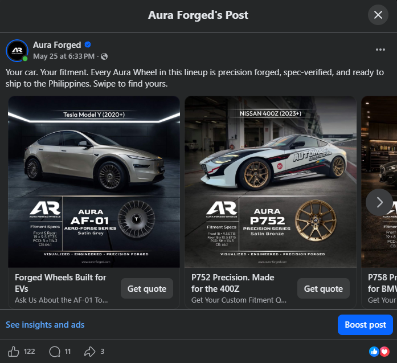This screenshot has height=363, width=397.
Task: Click the blue like reaction icon
Action: [x=374, y=352]
